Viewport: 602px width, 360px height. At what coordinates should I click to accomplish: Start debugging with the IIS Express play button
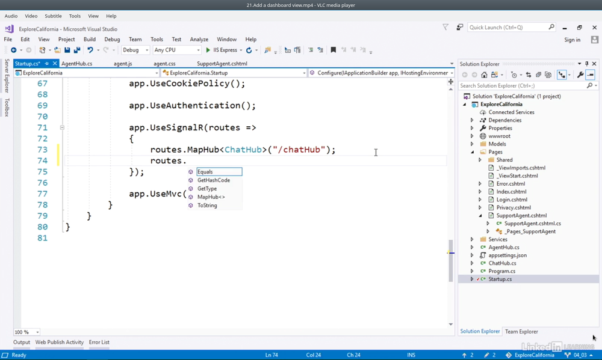click(x=208, y=50)
